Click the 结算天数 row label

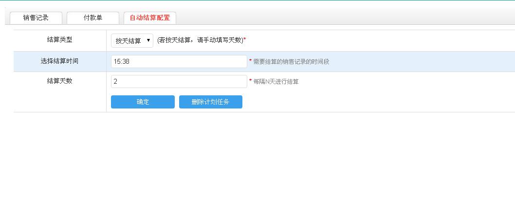(x=59, y=81)
